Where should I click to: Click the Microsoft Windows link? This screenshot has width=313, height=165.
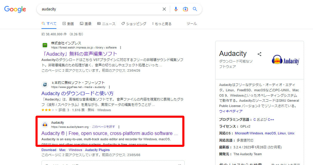(x=249, y=133)
